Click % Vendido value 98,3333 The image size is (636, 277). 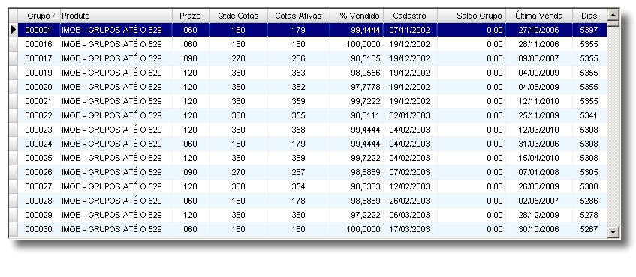click(x=366, y=186)
